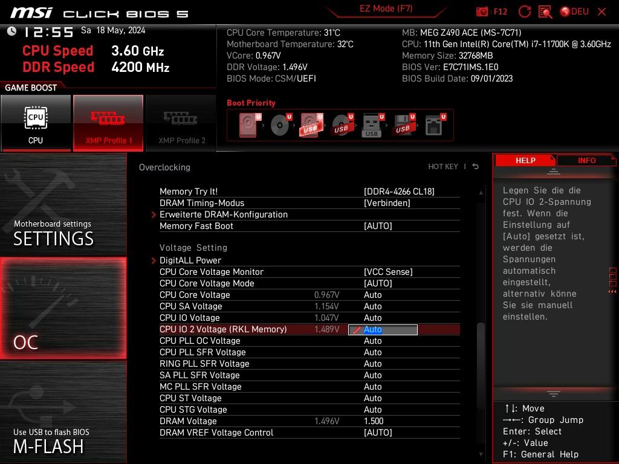Click the settings list scrollbar thumb
619x464 pixels.
pos(481,366)
